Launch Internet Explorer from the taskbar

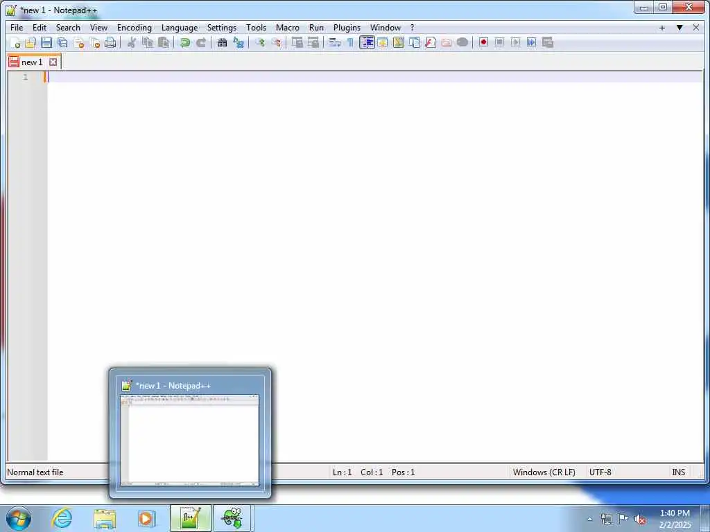(62, 518)
